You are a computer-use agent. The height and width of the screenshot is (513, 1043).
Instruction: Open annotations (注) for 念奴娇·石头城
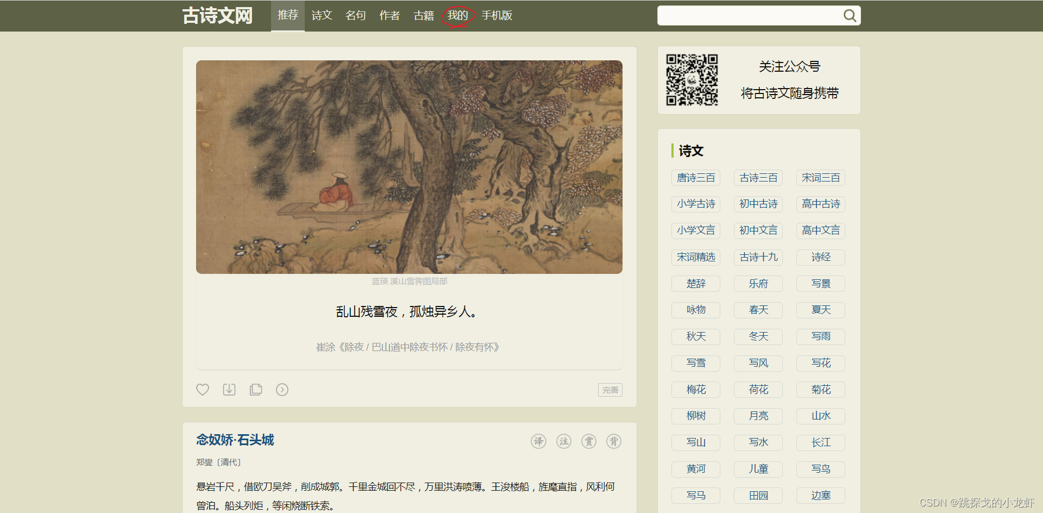click(564, 441)
